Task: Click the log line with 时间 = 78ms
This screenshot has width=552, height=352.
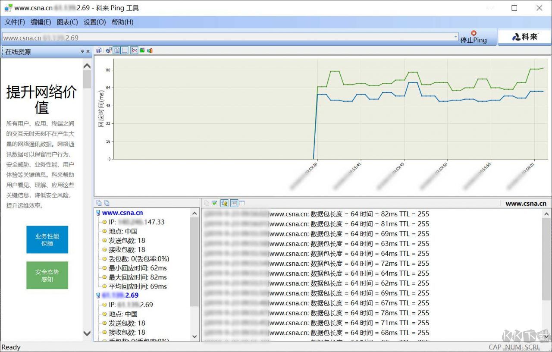Action: (x=317, y=313)
